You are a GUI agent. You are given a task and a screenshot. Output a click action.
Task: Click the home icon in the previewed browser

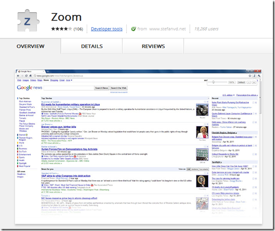(30, 76)
